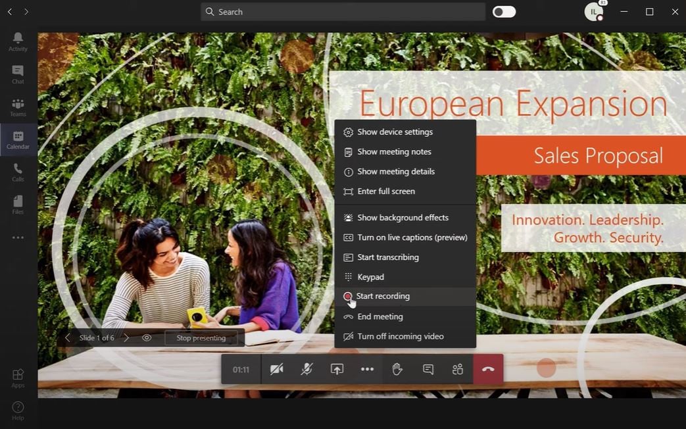Go forward with the navigation arrow
The image size is (686, 429).
pos(26,12)
